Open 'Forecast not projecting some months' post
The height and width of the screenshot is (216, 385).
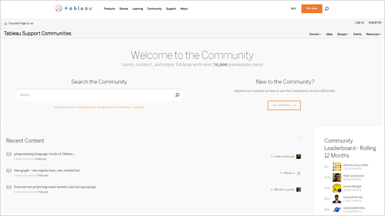(x=55, y=187)
